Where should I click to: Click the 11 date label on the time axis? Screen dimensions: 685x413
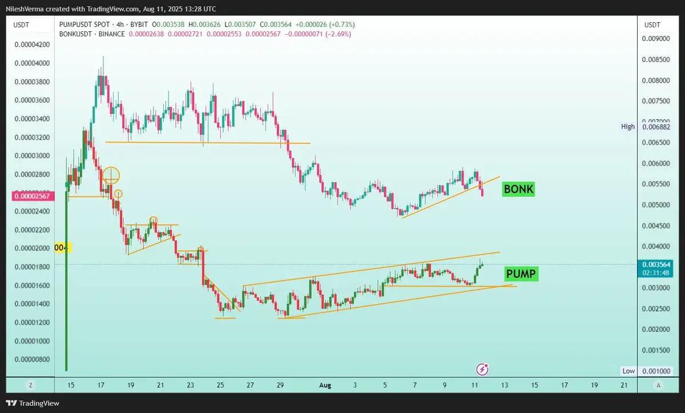point(475,385)
